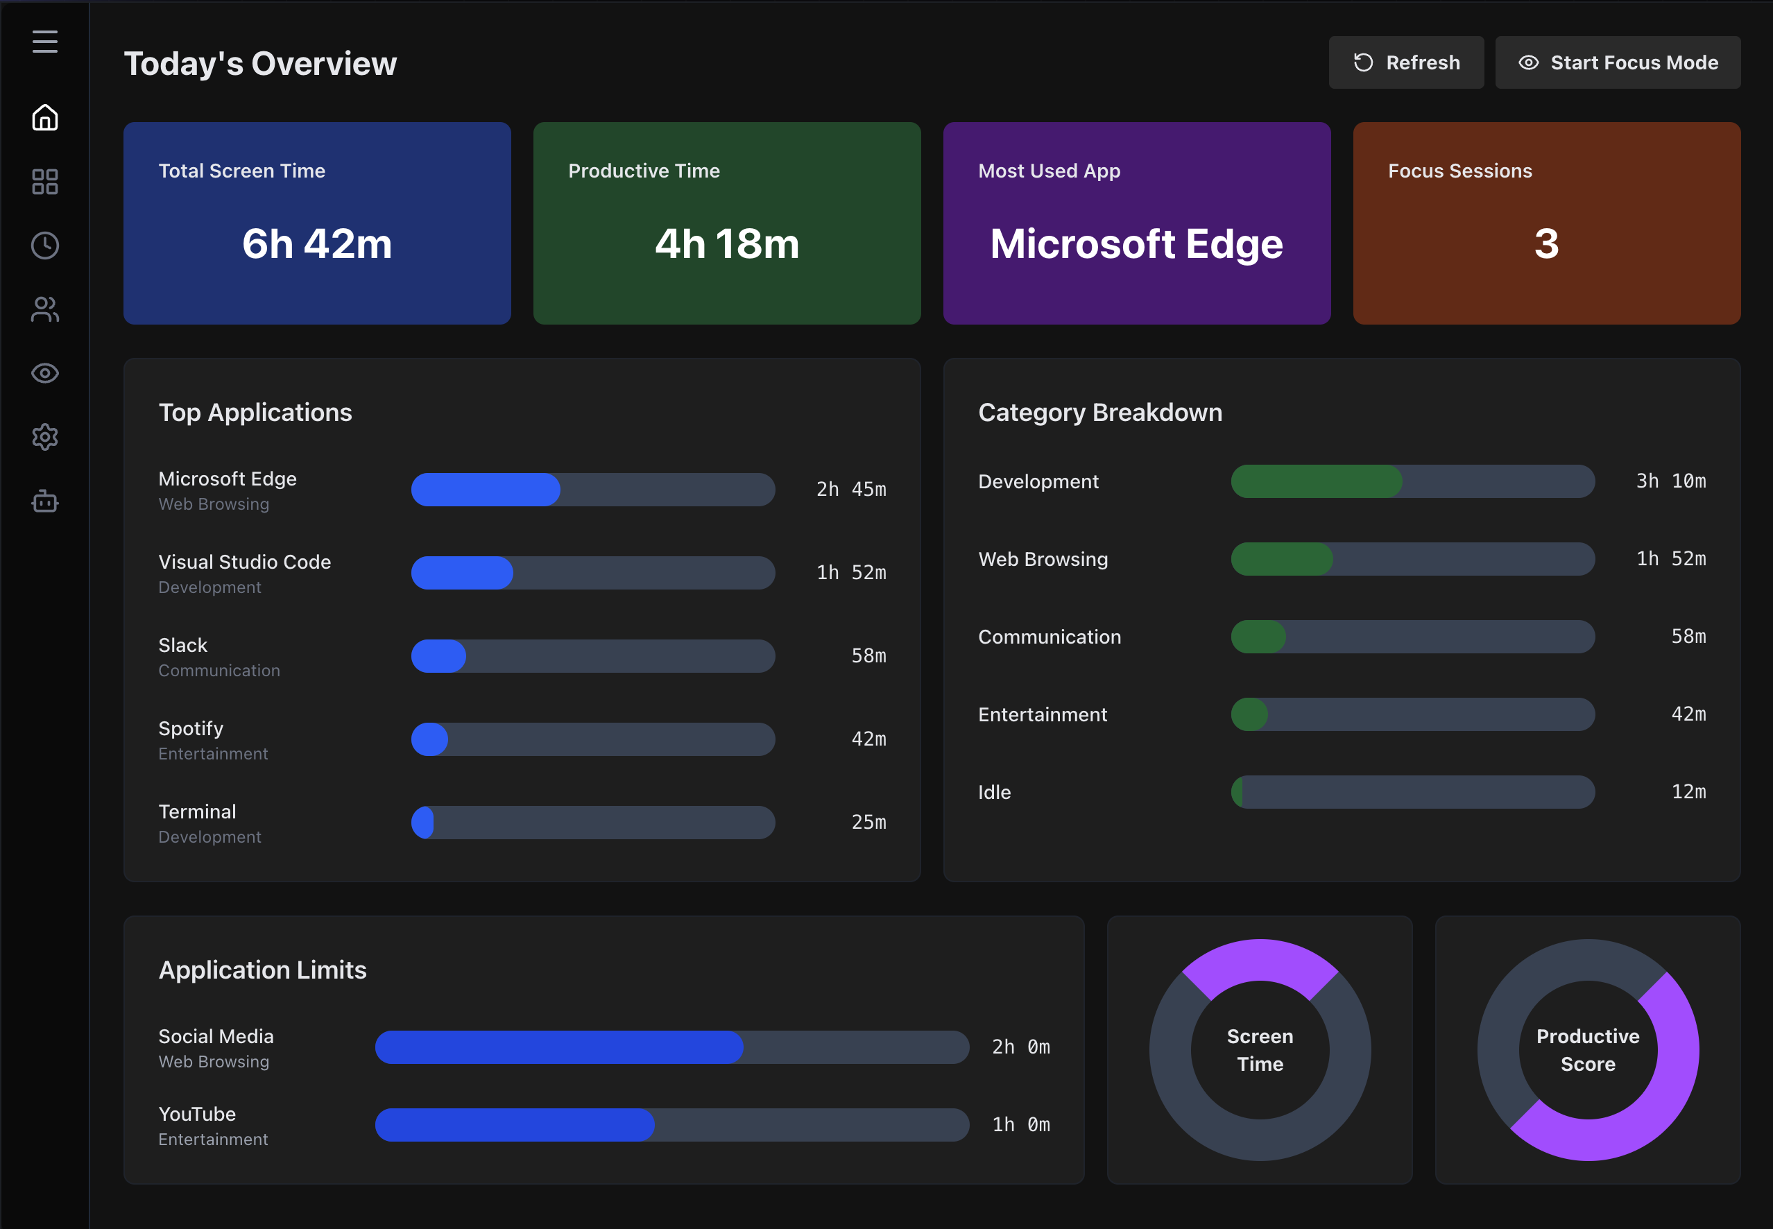Open the Focus Sessions card
The image size is (1773, 1229).
click(x=1545, y=223)
